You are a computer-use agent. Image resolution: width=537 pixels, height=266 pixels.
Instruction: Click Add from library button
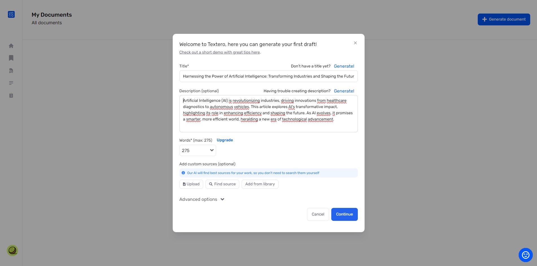click(260, 184)
